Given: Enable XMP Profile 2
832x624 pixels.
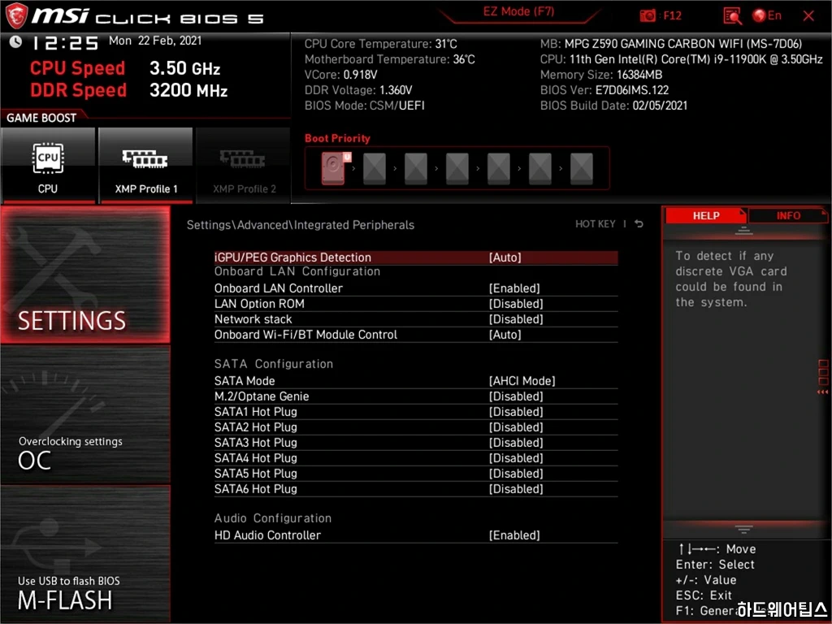Looking at the screenshot, I should 244,165.
